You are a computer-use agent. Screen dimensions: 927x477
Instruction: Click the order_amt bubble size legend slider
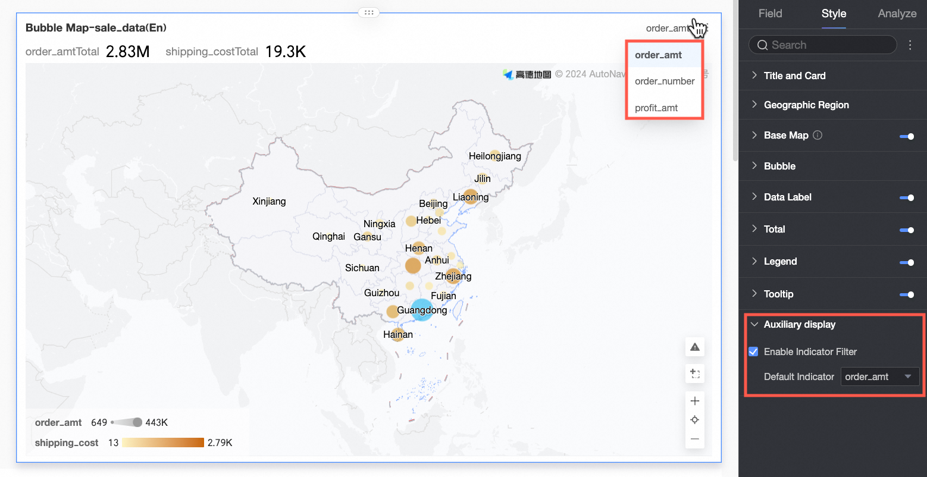(x=127, y=422)
